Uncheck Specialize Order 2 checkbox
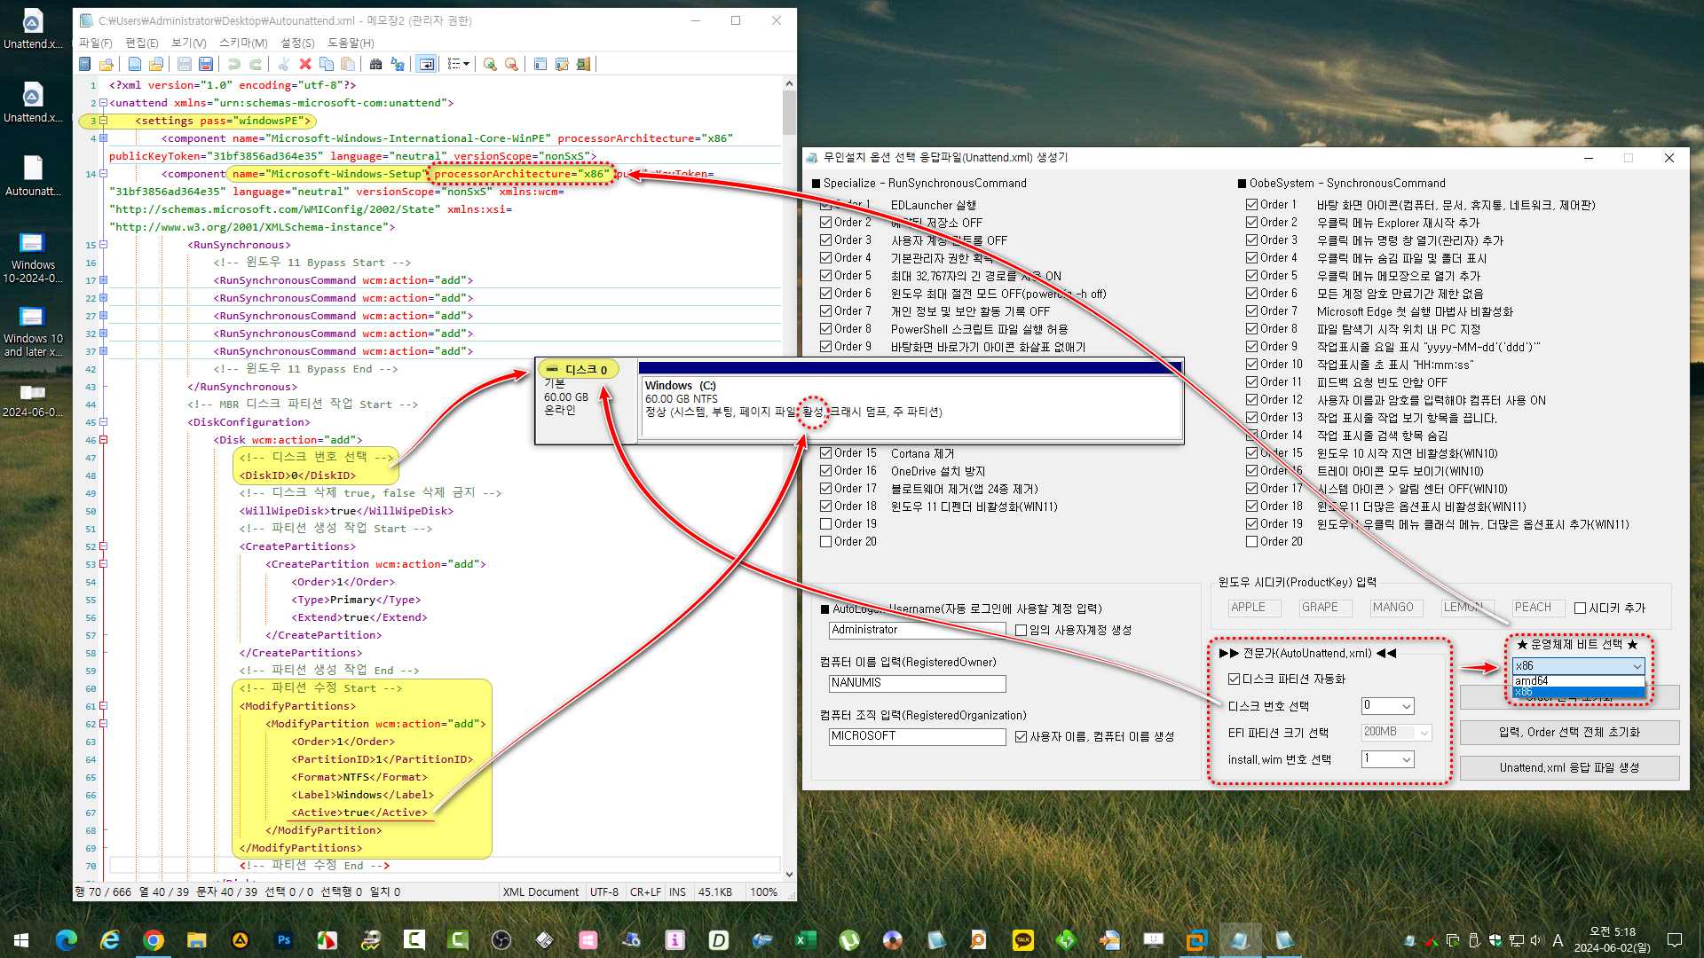This screenshot has height=958, width=1704. tap(826, 223)
